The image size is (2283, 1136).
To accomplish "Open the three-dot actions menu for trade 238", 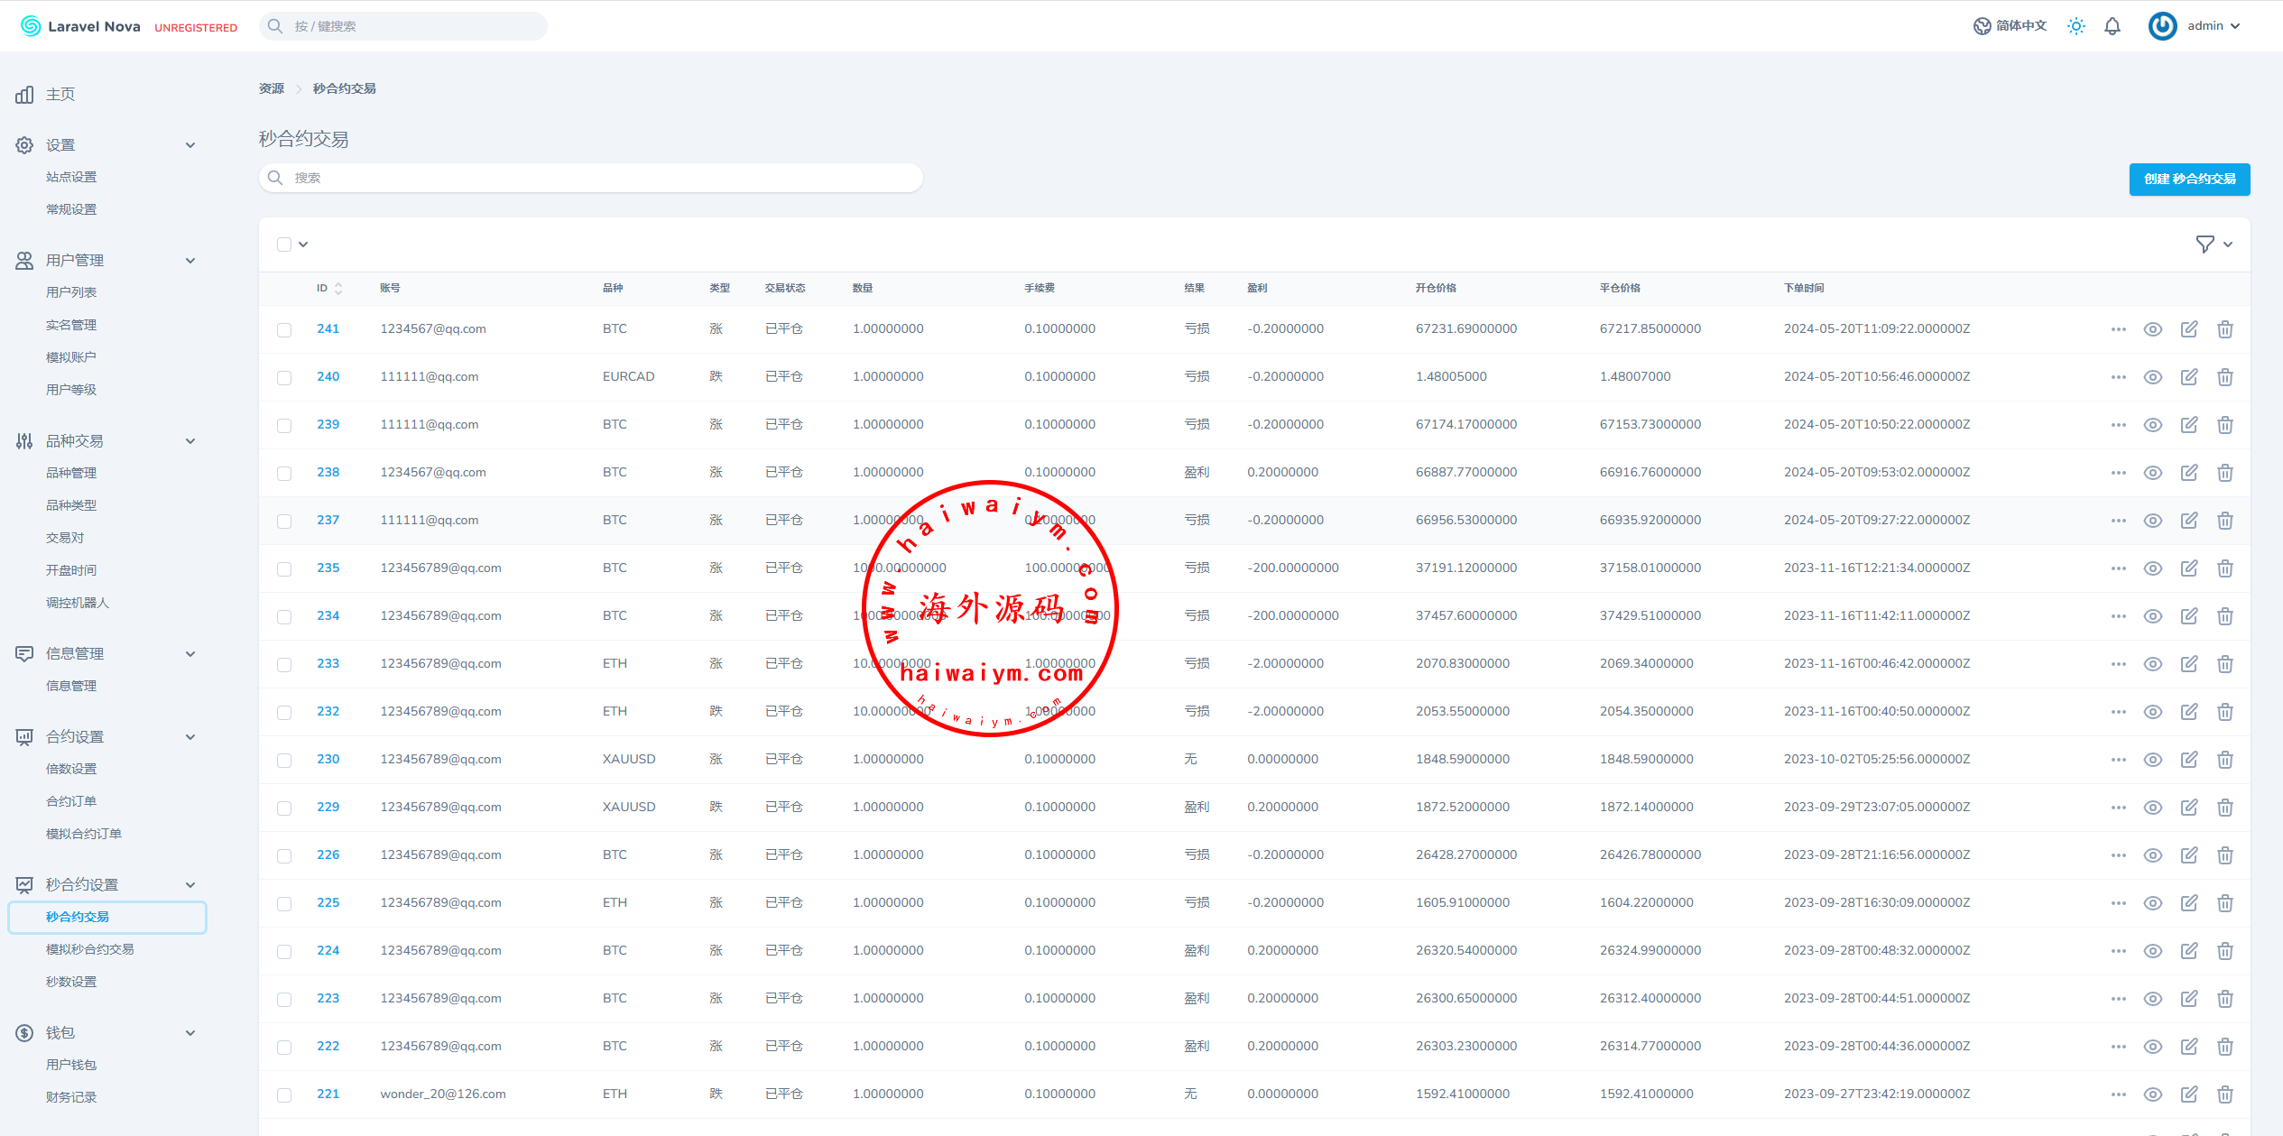I will pos(2118,473).
